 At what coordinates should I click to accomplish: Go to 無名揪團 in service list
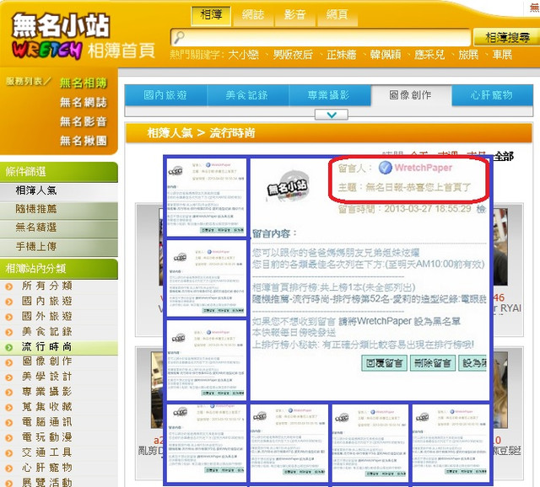click(x=84, y=141)
